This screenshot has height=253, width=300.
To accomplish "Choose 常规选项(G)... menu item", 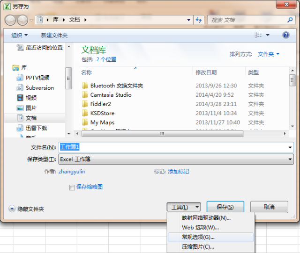I will pyautogui.click(x=210, y=237).
